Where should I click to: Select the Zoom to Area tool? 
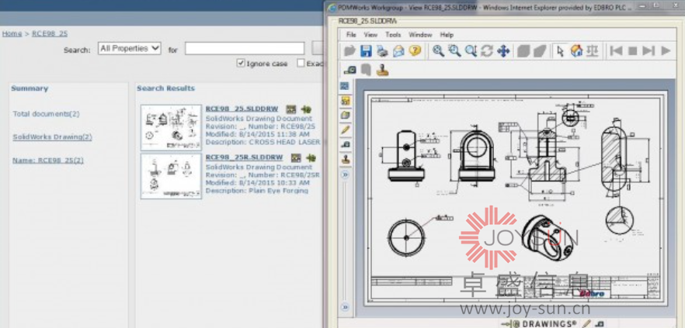[x=454, y=51]
